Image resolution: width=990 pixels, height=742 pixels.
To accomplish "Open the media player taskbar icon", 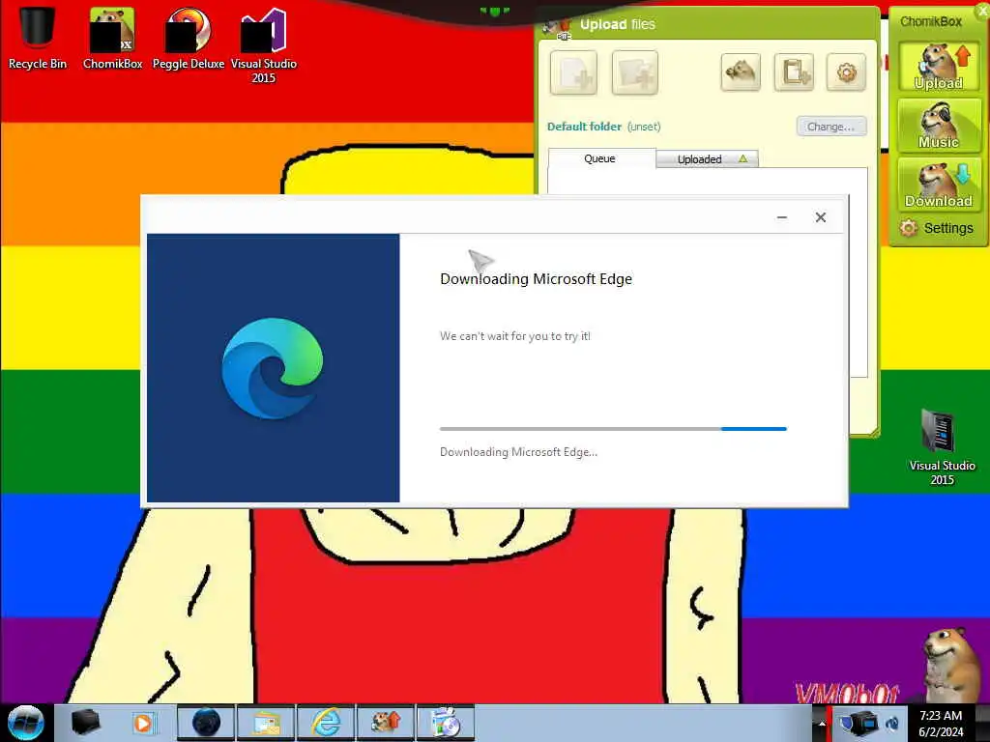I will [x=143, y=723].
